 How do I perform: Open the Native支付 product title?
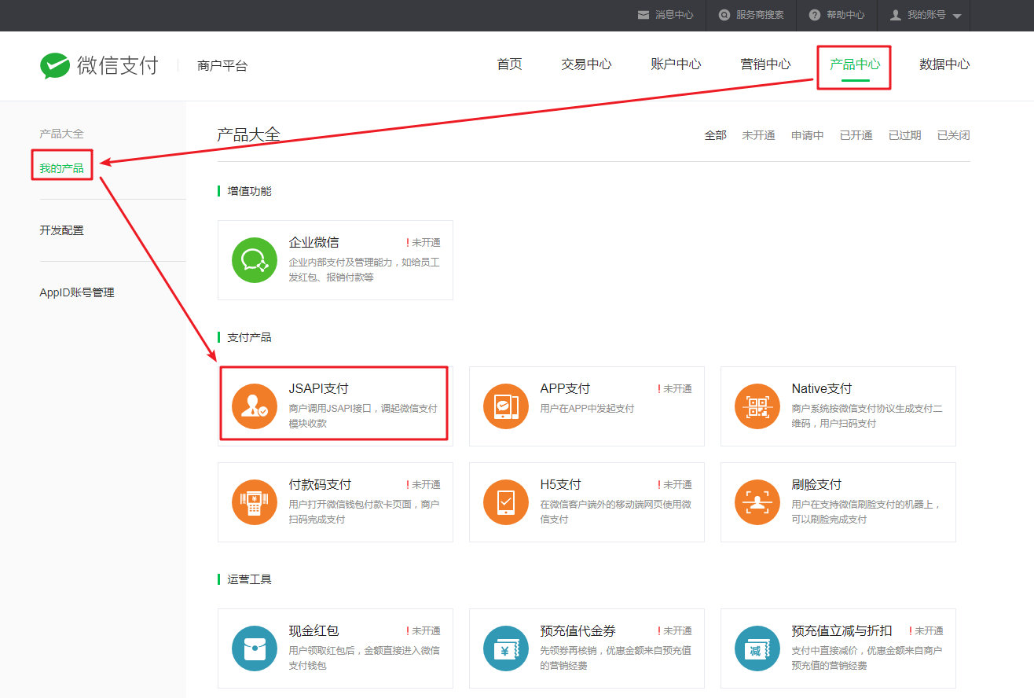(x=822, y=388)
